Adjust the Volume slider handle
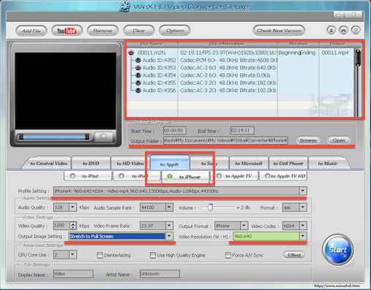371x290 pixels. pos(210,207)
